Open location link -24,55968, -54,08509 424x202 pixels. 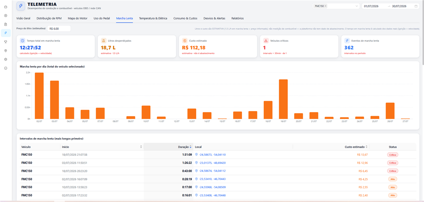click(212, 187)
